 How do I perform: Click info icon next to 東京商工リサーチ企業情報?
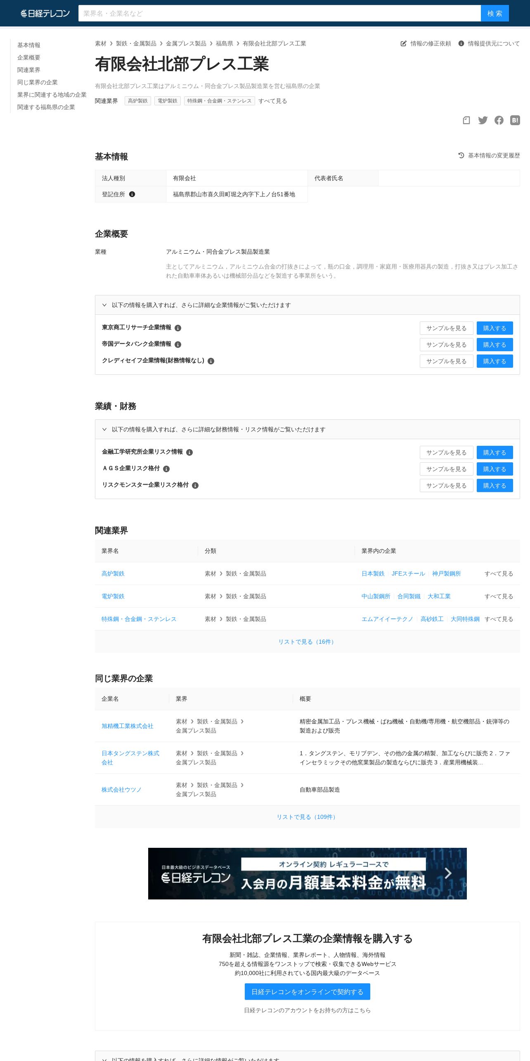coord(178,328)
